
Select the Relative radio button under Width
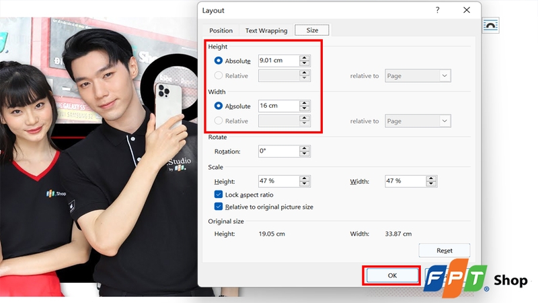coord(218,121)
